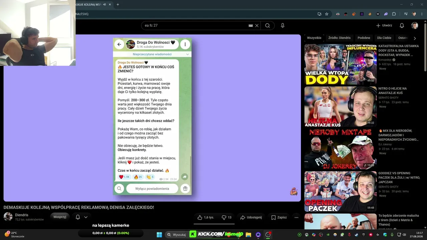The height and width of the screenshot is (240, 427).
Task: Click the heart reaction showing 1.1K
Action: (124, 177)
